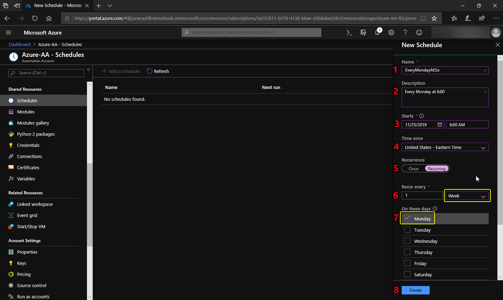Switch recurrence to Once
The image size is (503, 300).
click(414, 169)
